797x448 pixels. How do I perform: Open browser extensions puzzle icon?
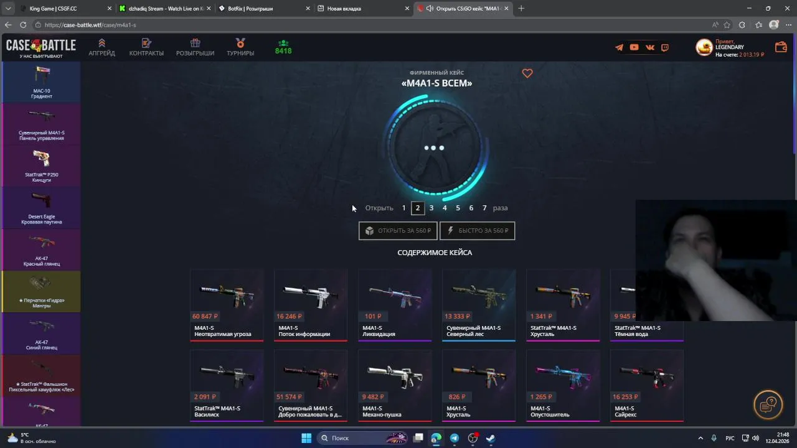click(x=742, y=25)
